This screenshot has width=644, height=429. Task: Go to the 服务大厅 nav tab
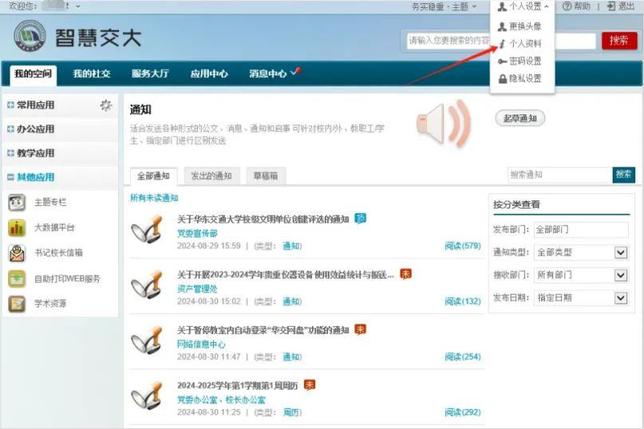(x=150, y=74)
